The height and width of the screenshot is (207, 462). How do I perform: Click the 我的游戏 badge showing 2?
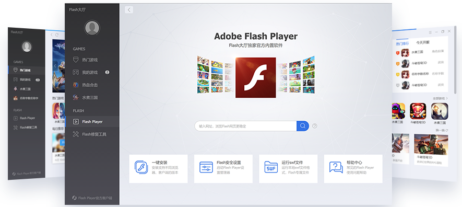107,72
